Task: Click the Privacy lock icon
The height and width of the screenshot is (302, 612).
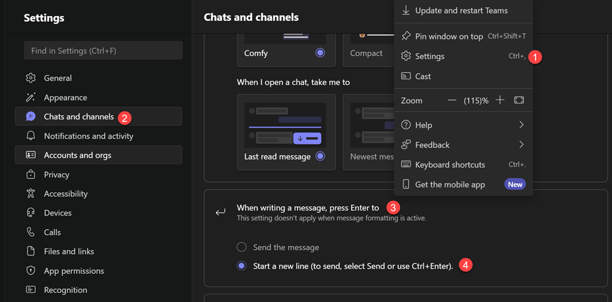Action: click(x=31, y=175)
